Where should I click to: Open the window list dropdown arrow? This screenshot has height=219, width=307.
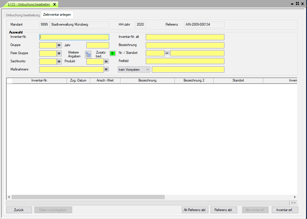[x=292, y=4]
